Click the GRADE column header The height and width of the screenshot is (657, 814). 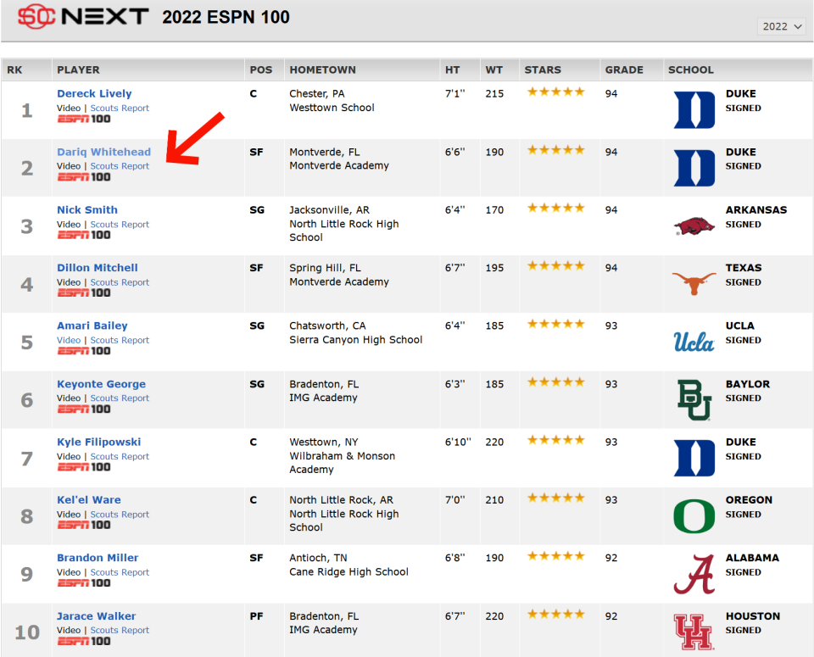[624, 70]
